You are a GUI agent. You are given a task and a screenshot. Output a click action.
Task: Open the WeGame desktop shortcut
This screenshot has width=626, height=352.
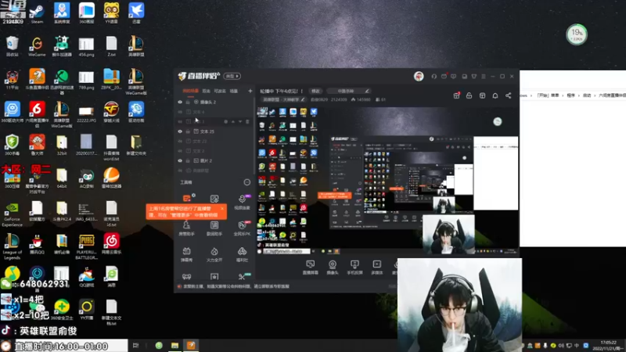point(37,45)
